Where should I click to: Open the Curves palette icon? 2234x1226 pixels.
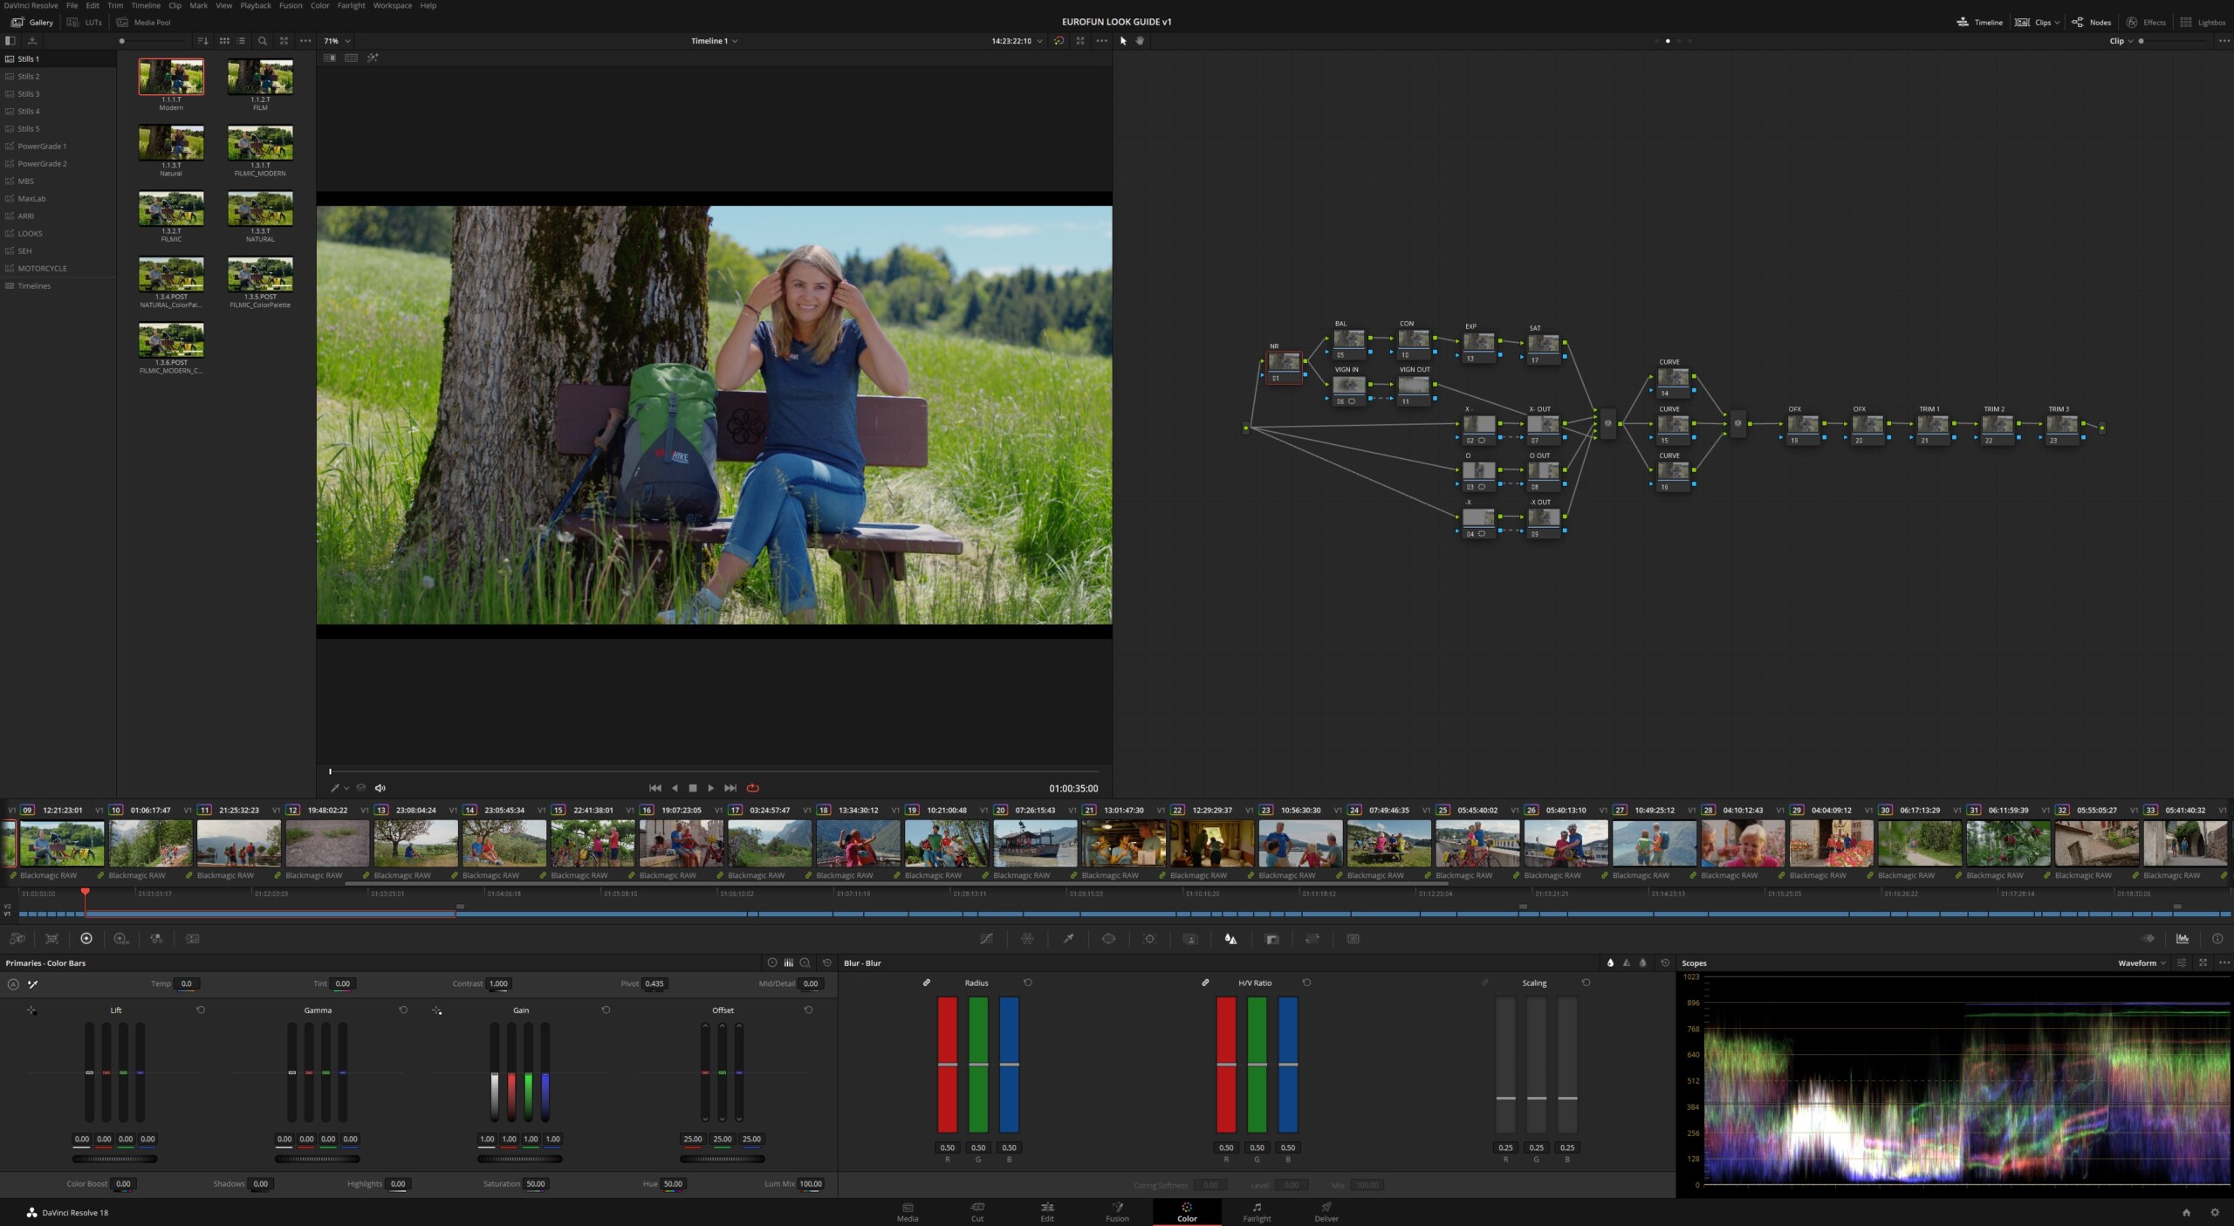(986, 939)
